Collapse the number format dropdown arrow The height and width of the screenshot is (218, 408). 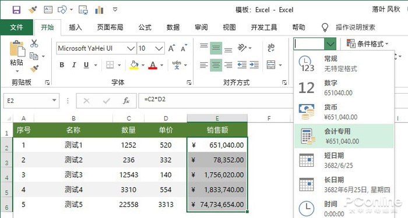point(330,44)
